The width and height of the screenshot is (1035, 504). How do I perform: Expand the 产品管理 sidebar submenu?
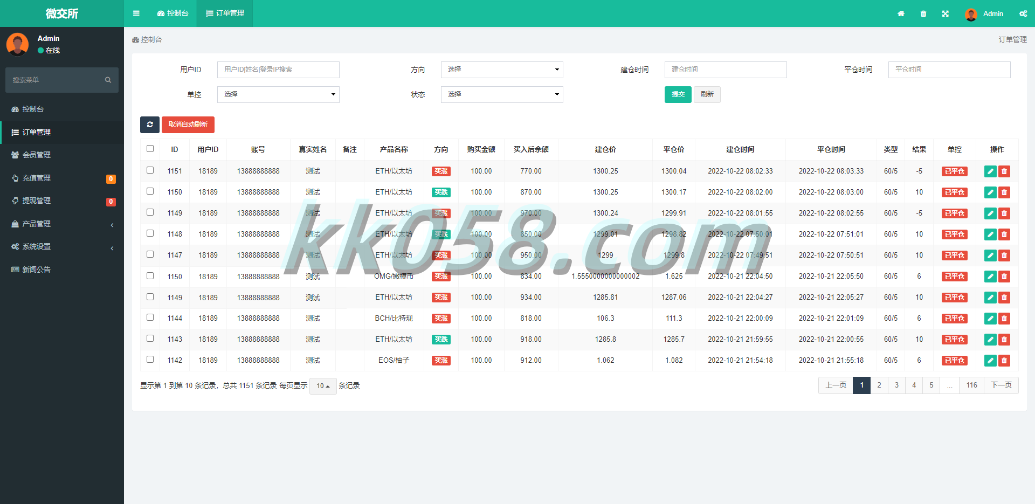(62, 224)
